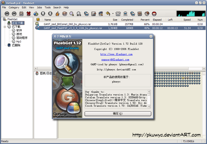Open the File menu

(x=4, y=7)
